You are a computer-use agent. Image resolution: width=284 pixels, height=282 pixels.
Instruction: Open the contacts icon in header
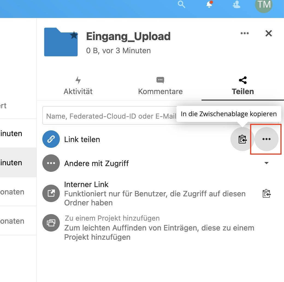[x=236, y=5]
